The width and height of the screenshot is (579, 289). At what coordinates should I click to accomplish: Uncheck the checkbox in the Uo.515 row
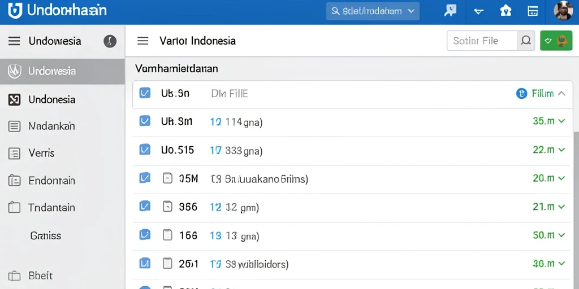[145, 149]
